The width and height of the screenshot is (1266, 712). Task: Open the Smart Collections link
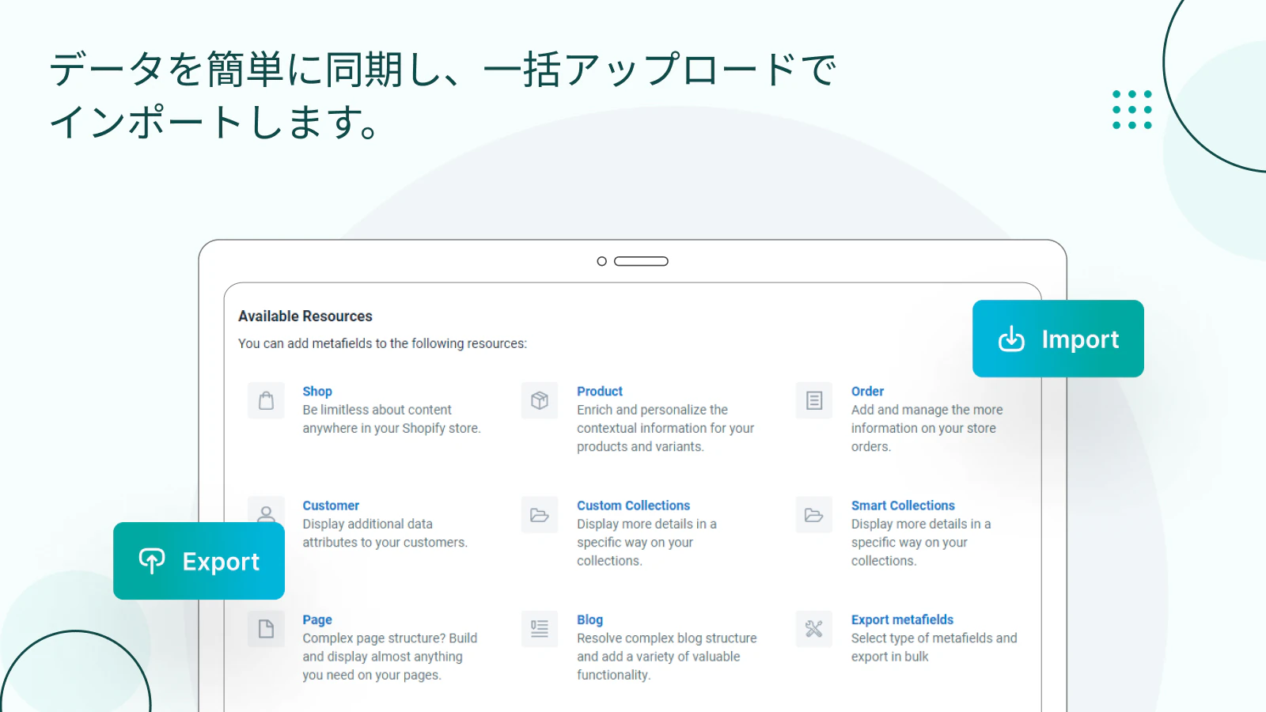(903, 505)
